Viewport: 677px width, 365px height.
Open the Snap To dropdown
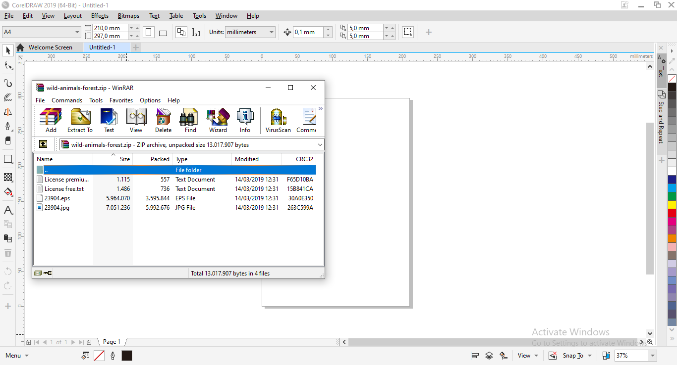click(590, 356)
